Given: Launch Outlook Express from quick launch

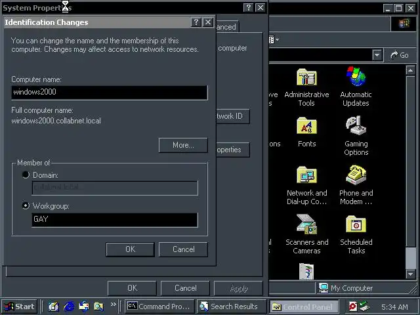Looking at the screenshot, I should [x=84, y=306].
